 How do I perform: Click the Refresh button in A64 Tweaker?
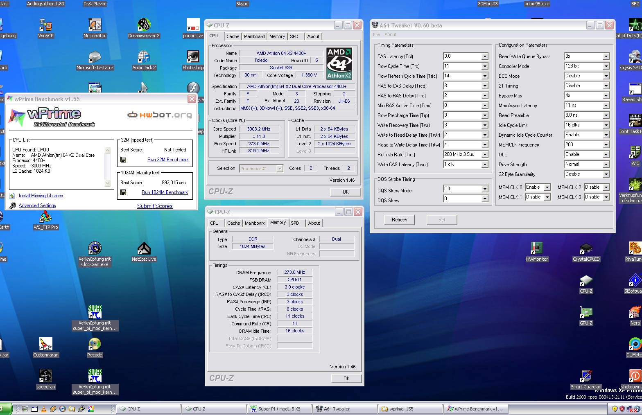399,220
